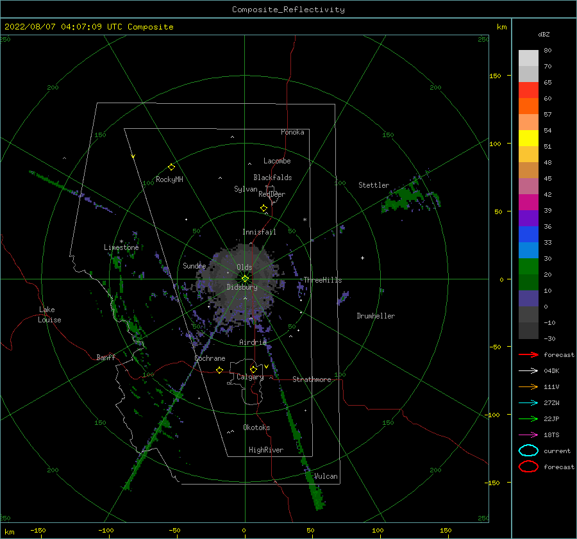Click the yellow diamond marker near RockyMH
This screenshot has width=577, height=539.
point(171,167)
